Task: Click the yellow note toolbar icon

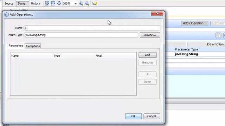Action: 95,3
